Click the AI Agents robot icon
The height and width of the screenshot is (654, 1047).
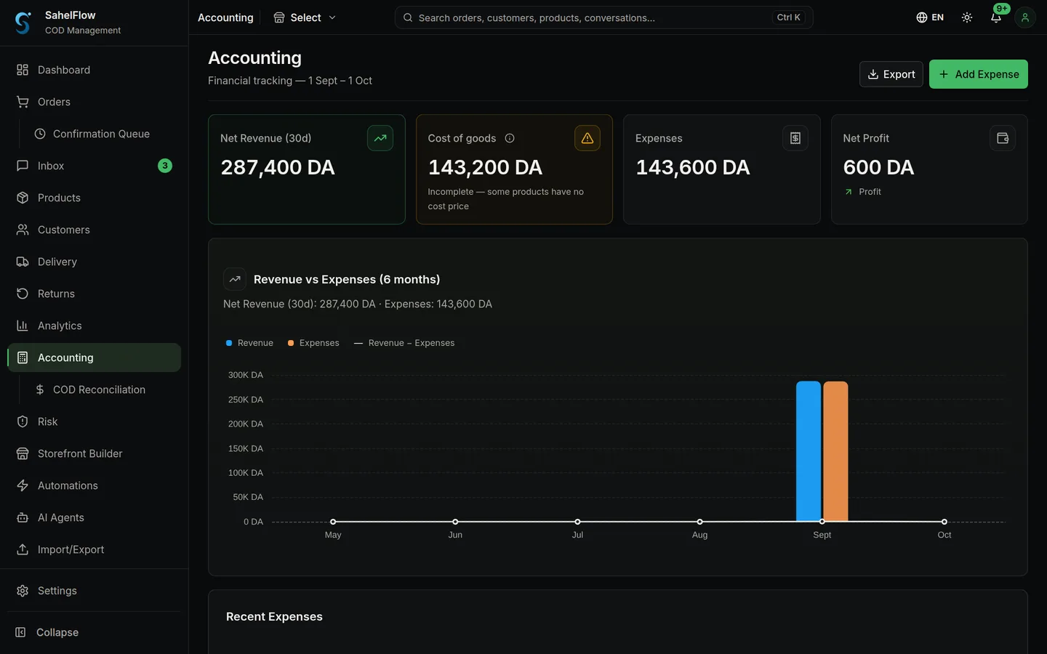click(23, 517)
